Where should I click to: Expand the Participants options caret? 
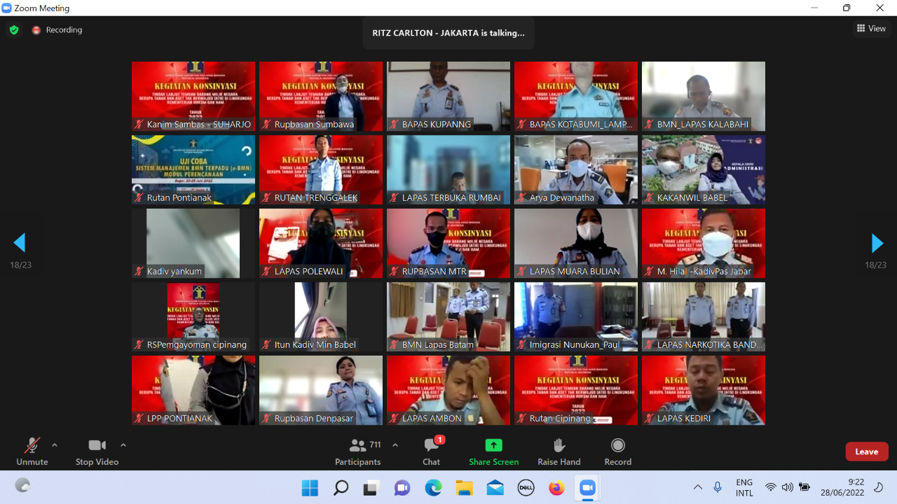(395, 445)
